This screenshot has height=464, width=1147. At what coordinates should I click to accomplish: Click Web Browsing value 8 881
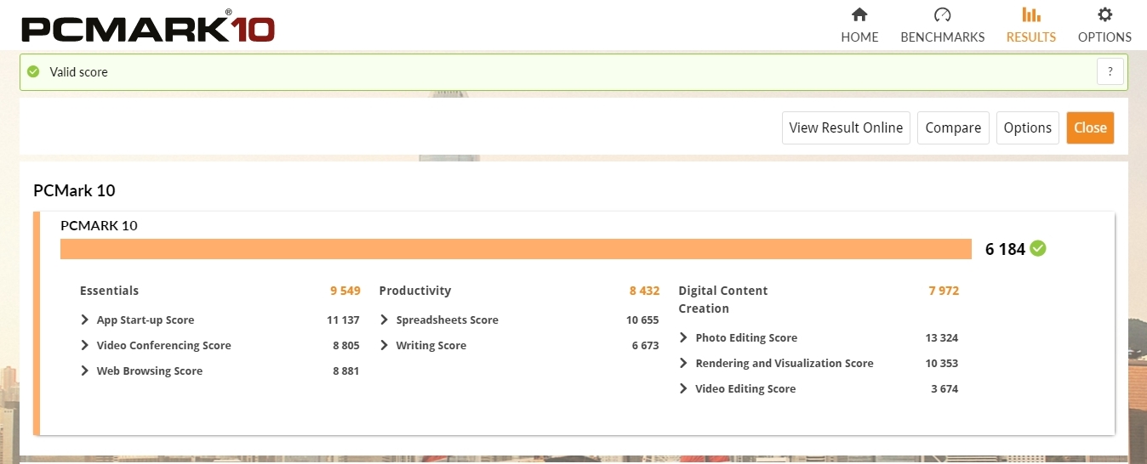coord(345,371)
